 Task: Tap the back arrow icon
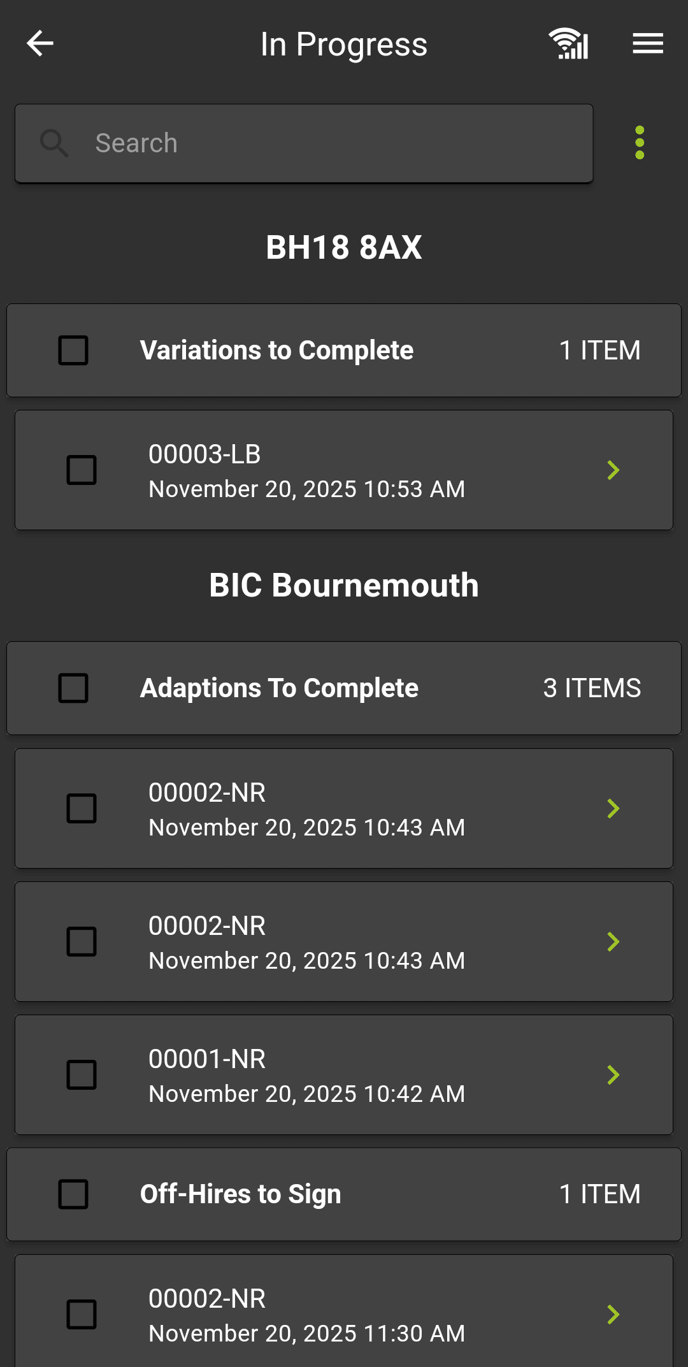[40, 44]
